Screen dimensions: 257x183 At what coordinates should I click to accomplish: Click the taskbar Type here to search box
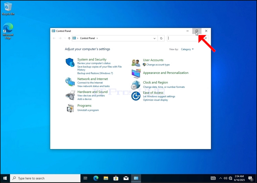click(x=45, y=178)
